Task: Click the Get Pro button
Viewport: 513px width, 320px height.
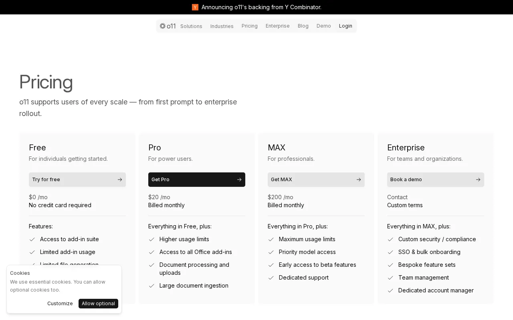Action: pos(197,180)
